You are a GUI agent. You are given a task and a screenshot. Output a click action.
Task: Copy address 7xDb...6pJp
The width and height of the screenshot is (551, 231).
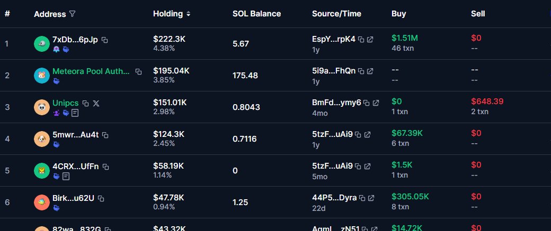[x=105, y=40]
